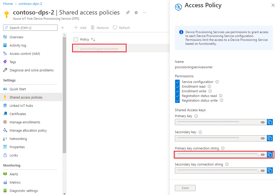
Task: Toggle Registration status read checkbox
Action: [x=177, y=96]
